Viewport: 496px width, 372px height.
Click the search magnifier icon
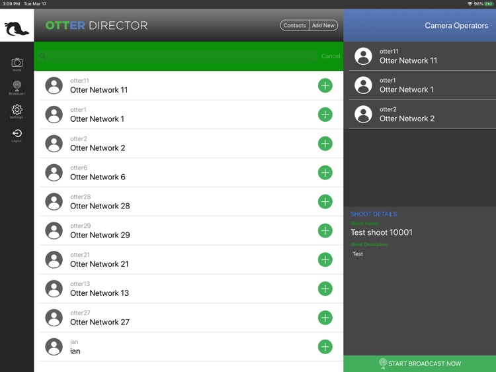43,56
